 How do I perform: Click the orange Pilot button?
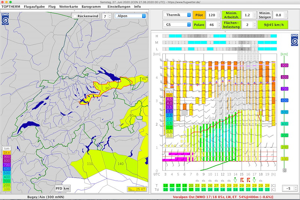click(199, 15)
